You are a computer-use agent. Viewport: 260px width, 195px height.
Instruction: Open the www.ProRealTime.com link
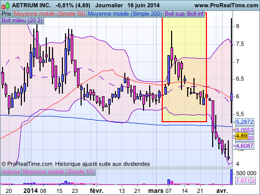226,6
